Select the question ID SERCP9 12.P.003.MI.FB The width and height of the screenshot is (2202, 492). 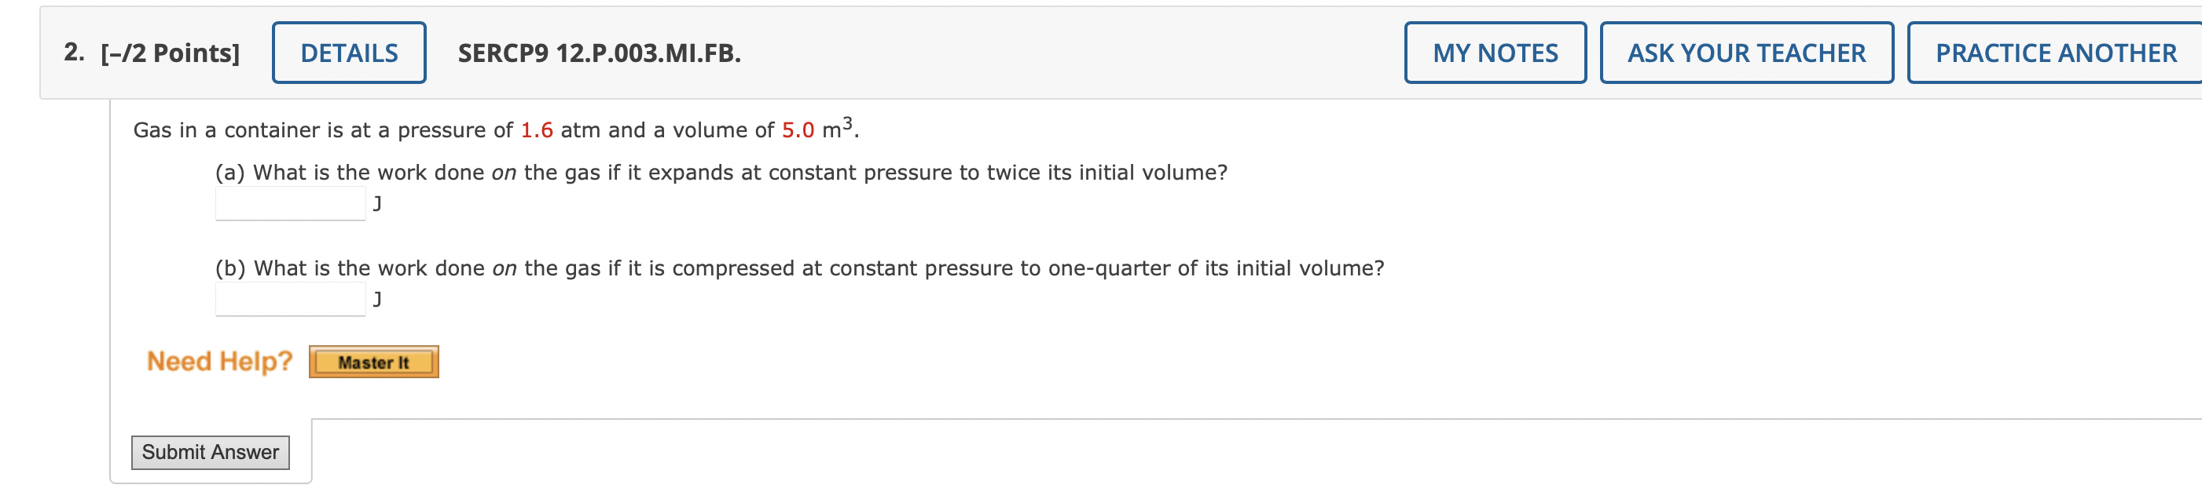tap(596, 53)
